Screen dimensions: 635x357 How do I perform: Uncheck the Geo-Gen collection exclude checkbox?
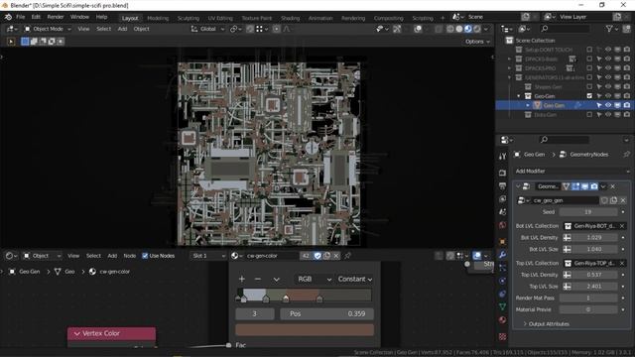pyautogui.click(x=589, y=96)
